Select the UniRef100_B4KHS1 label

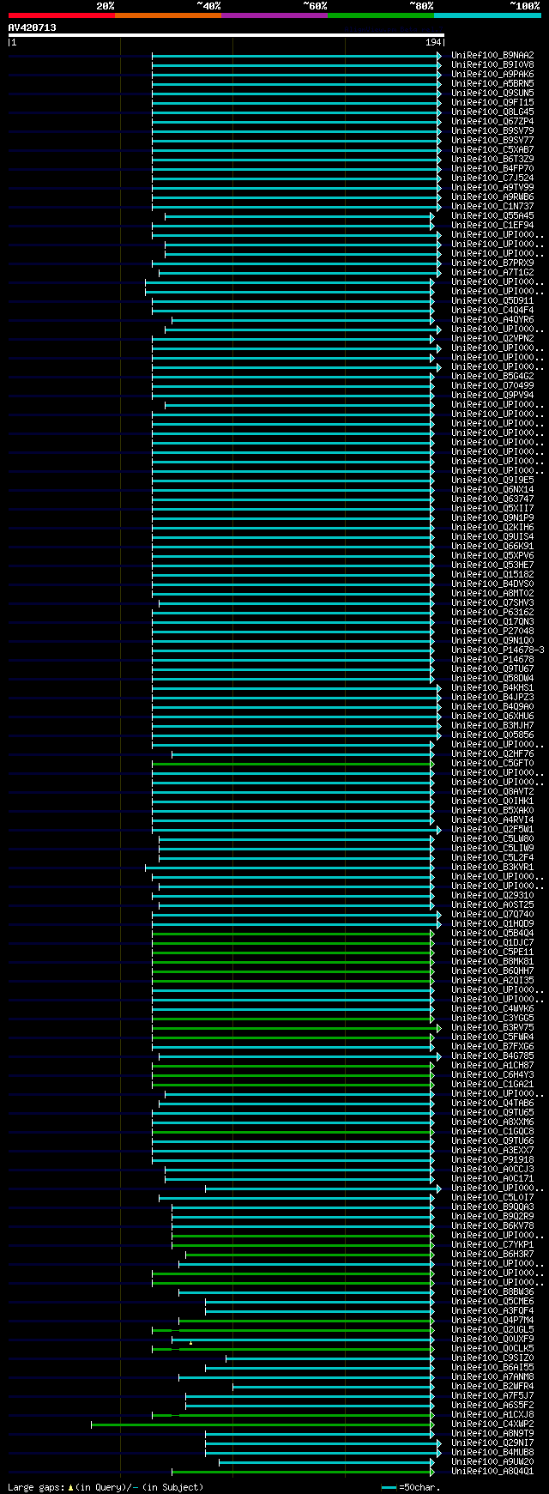click(492, 687)
